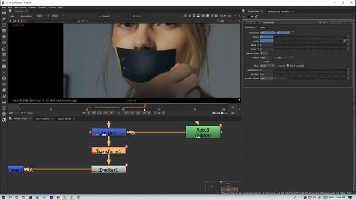Open the Keyer nodes toolbar icon
The height and width of the screenshot is (200, 356).
point(4,48)
